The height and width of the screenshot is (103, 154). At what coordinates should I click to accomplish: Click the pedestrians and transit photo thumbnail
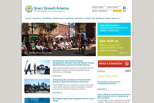37,67
